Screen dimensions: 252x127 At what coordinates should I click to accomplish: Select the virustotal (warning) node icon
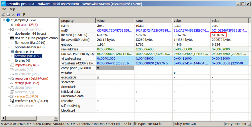tap(12, 29)
